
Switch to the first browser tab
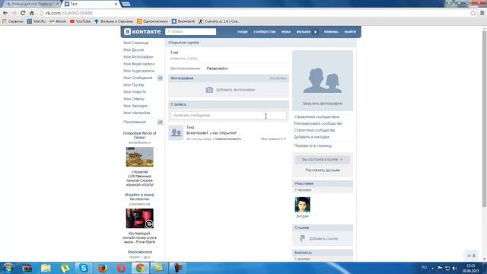click(31, 4)
